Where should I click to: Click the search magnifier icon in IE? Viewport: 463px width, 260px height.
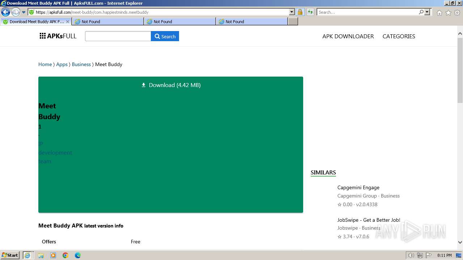421,12
